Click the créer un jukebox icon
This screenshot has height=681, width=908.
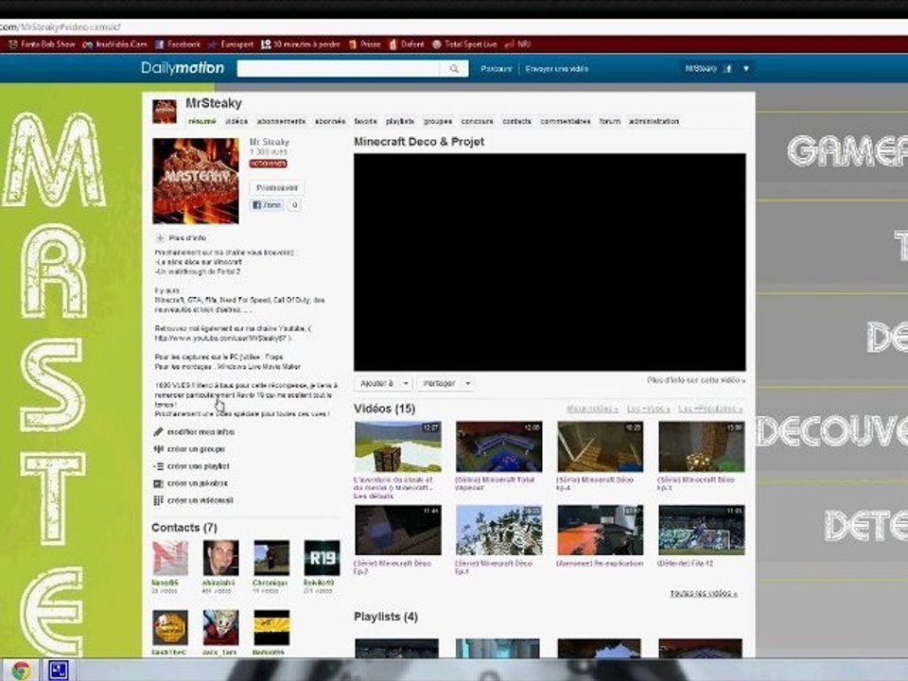(x=158, y=483)
